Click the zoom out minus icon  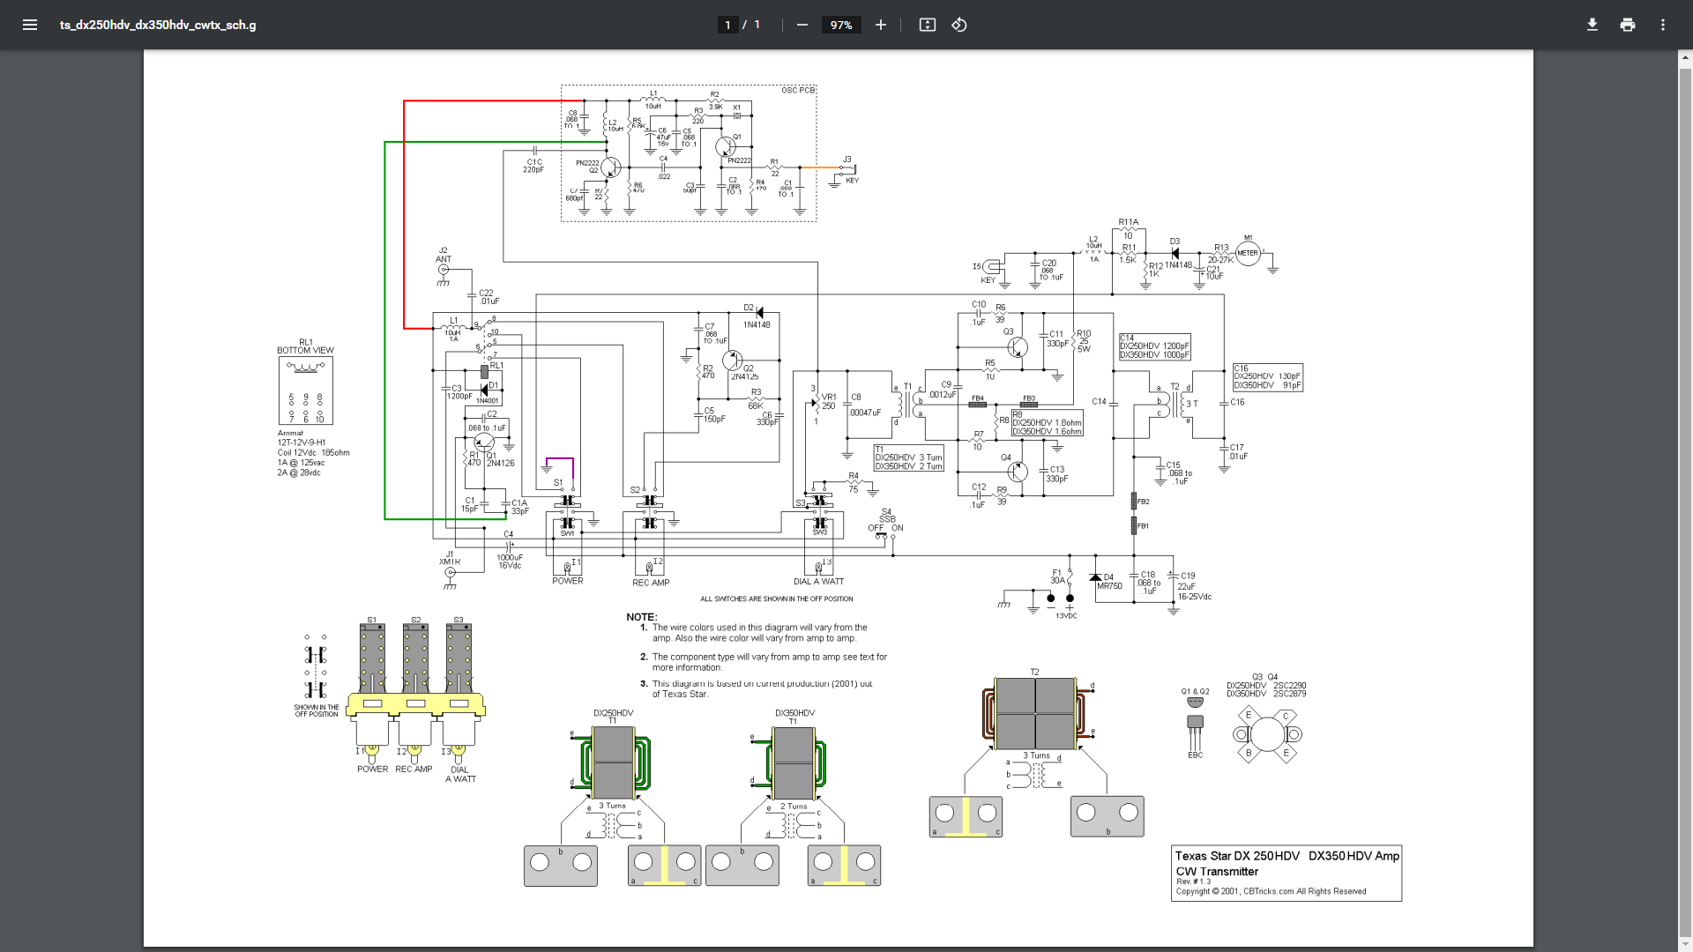802,25
